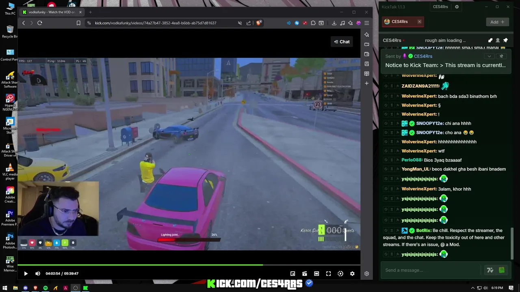Click CES4Rrs account button in KickTalk titlebar

pyautogui.click(x=440, y=7)
